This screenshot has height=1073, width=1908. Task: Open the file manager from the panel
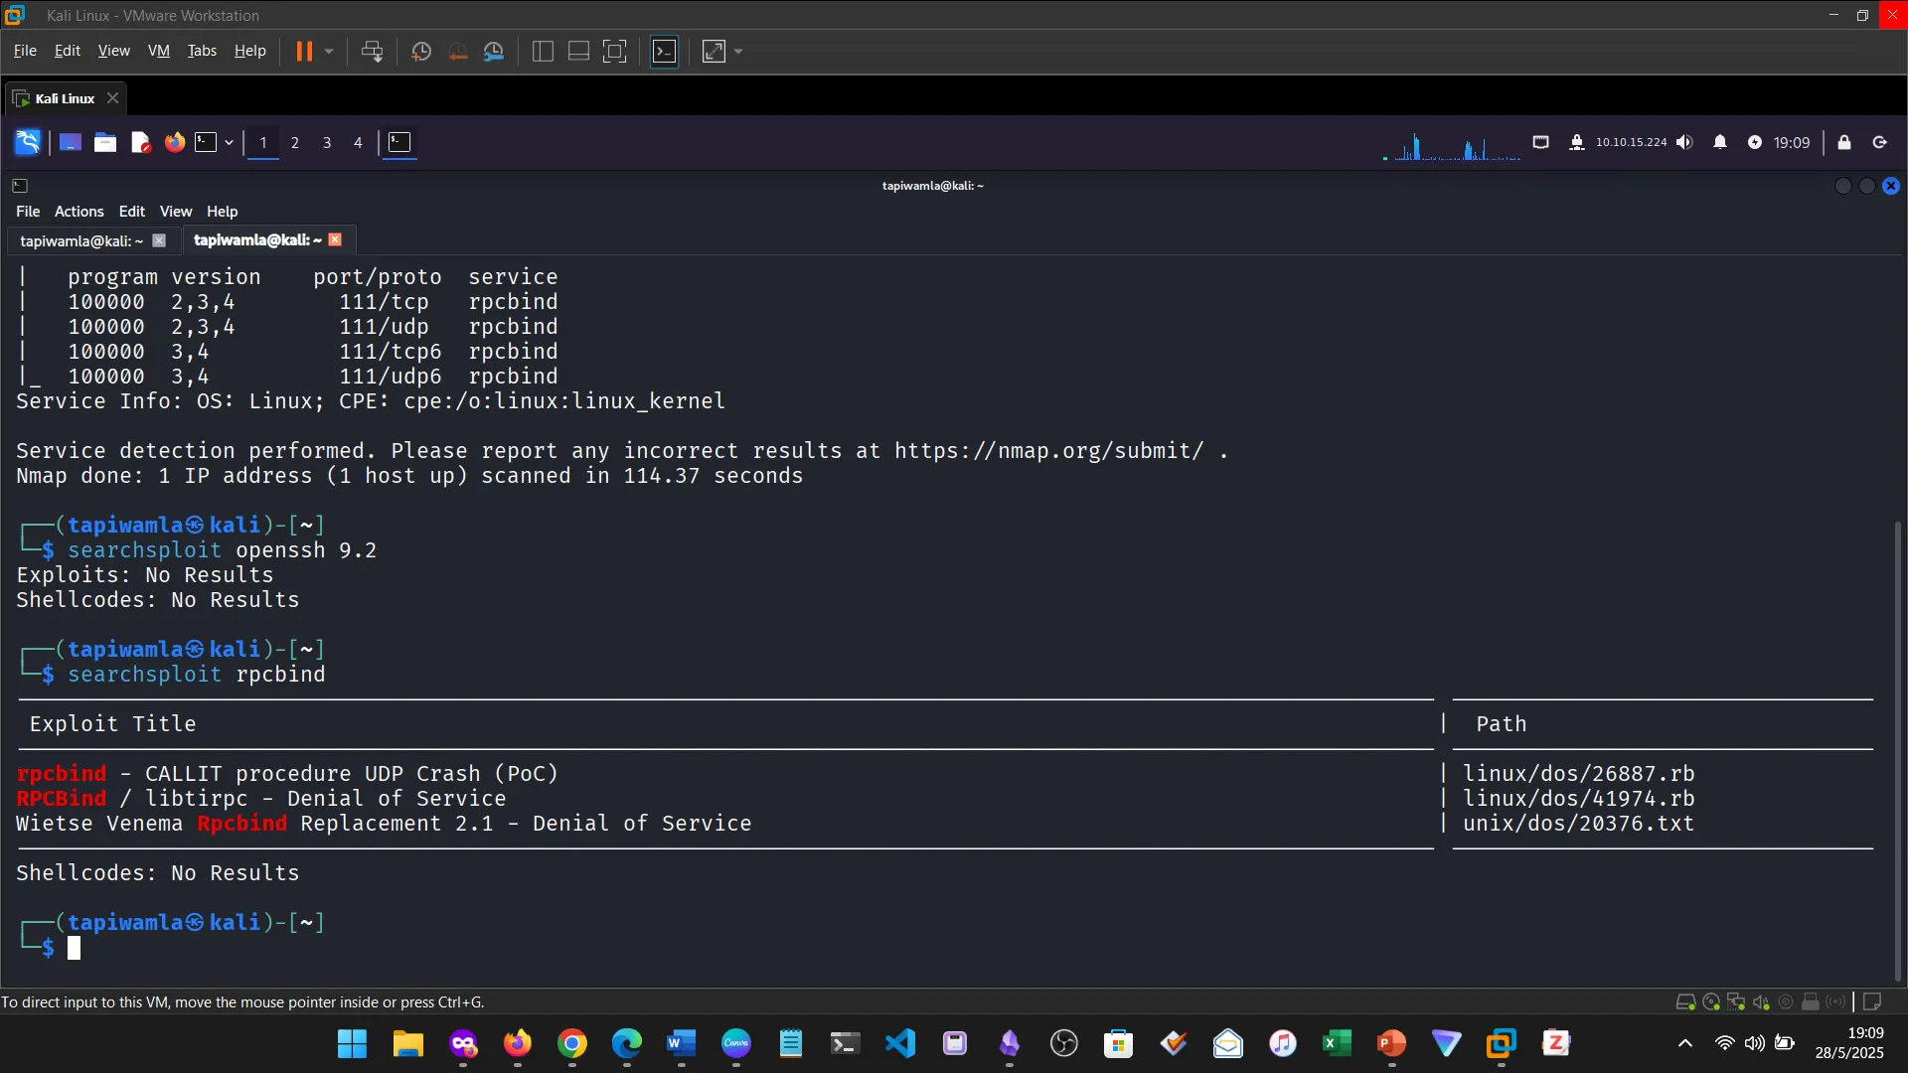[x=103, y=142]
